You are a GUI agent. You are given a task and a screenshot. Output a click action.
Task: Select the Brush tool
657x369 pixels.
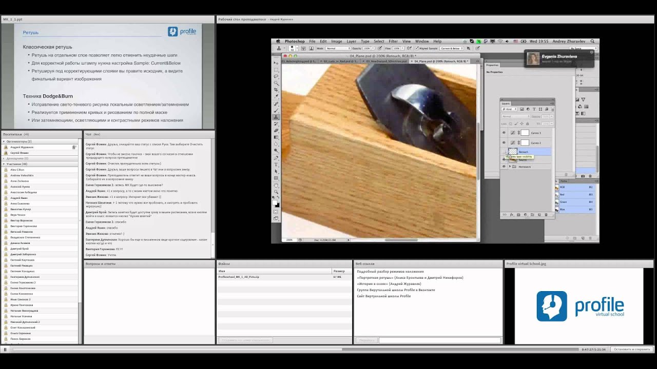coord(276,110)
